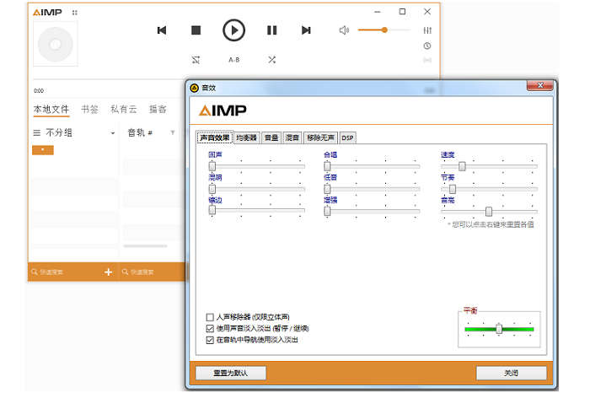Enable shuffle playback icon
Screen dimensions: 590x393
(x=271, y=60)
